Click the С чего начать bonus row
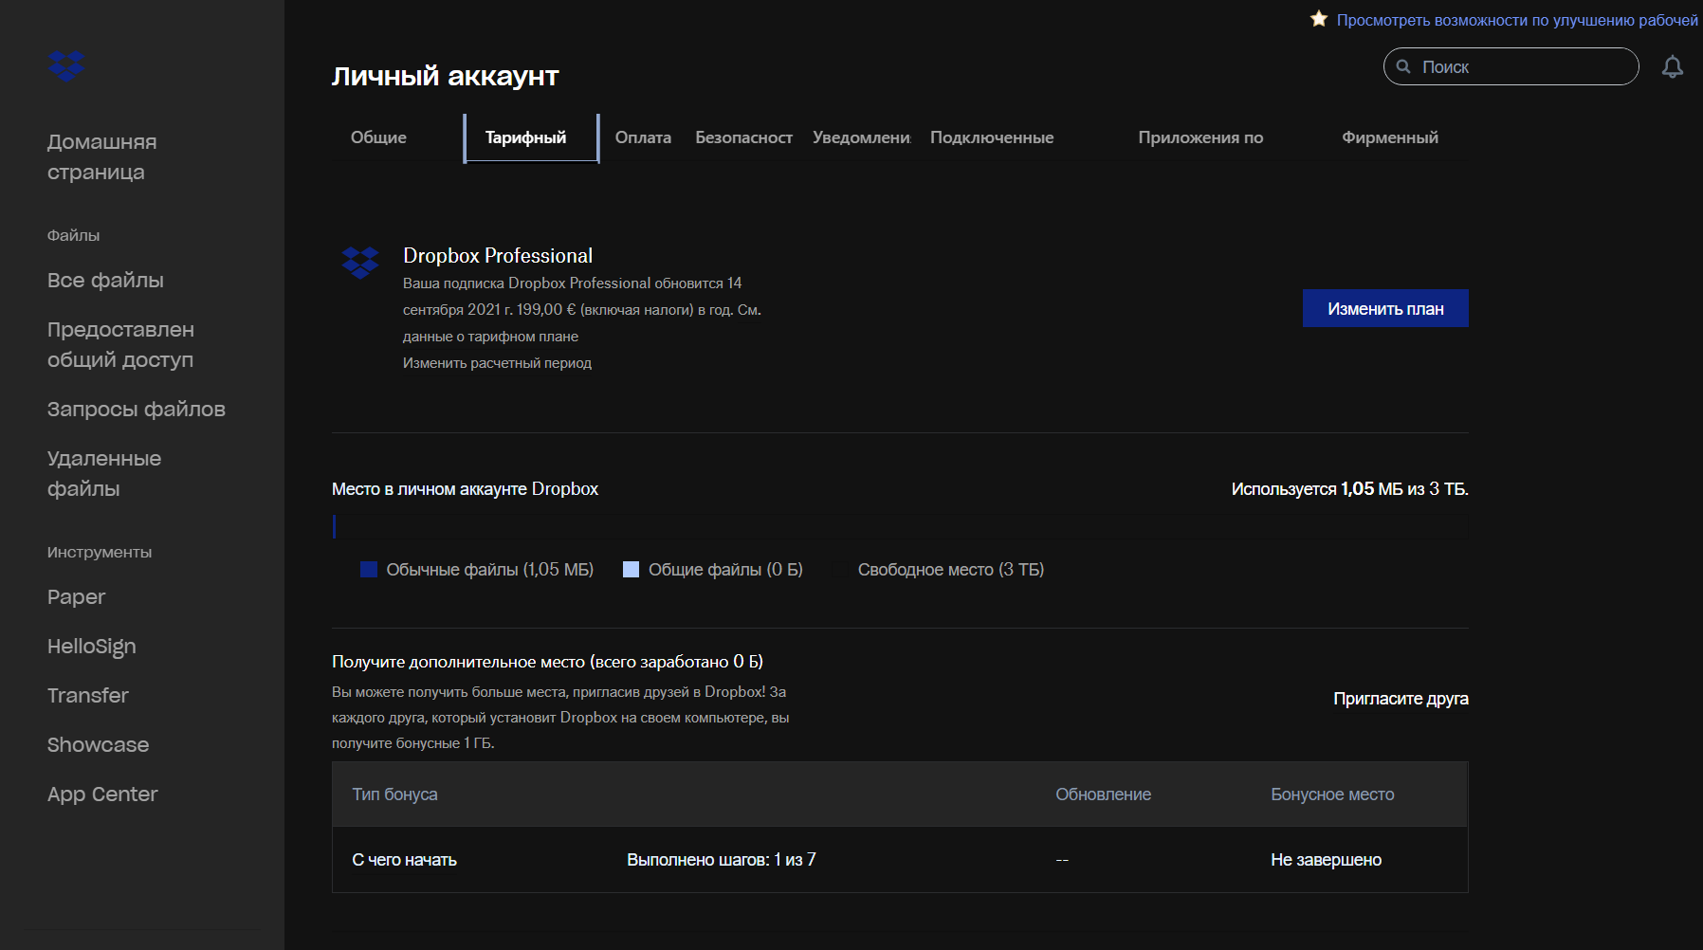1703x950 pixels. (900, 860)
